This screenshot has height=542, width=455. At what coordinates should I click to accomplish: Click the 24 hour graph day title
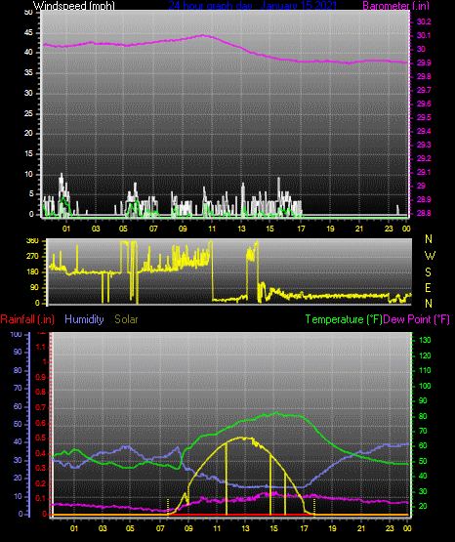252,5
